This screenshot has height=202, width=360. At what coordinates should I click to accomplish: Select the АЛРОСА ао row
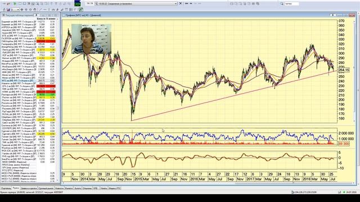coord(29,27)
